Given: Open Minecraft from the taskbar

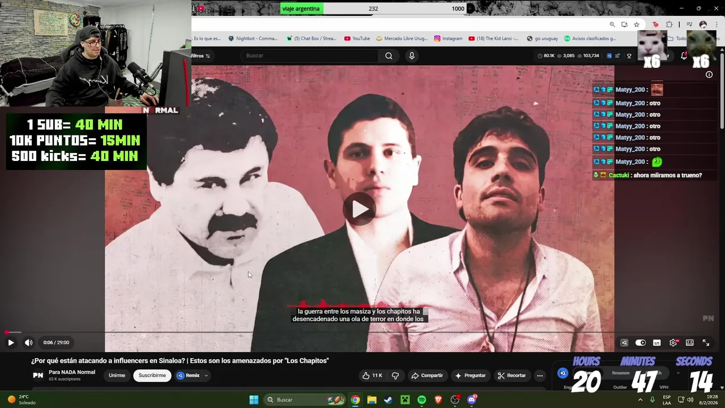Looking at the screenshot, I should click(x=405, y=399).
